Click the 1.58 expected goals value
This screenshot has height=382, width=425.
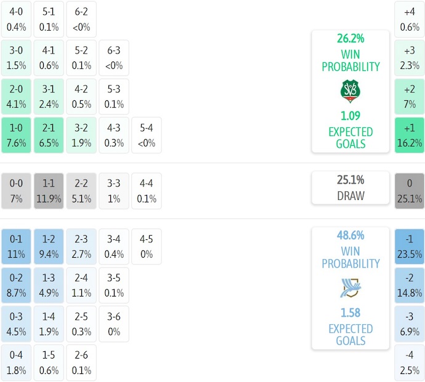click(x=350, y=312)
